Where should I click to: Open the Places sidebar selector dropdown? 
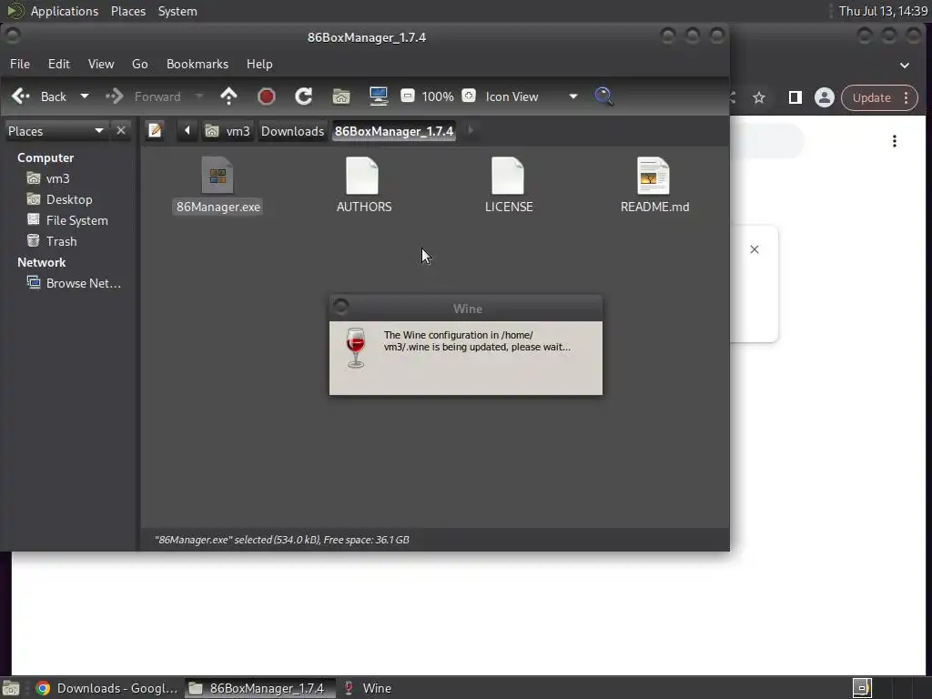(x=56, y=131)
